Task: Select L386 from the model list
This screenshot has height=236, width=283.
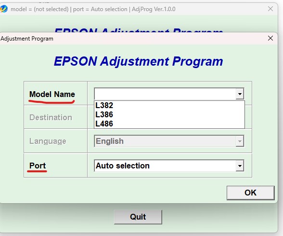Action: [169, 114]
